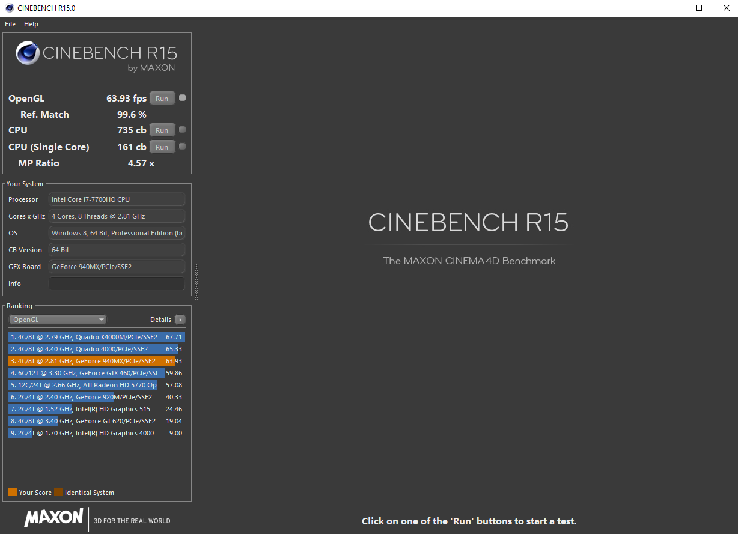Select your score entry GeForce 940MX
The width and height of the screenshot is (738, 534).
97,361
